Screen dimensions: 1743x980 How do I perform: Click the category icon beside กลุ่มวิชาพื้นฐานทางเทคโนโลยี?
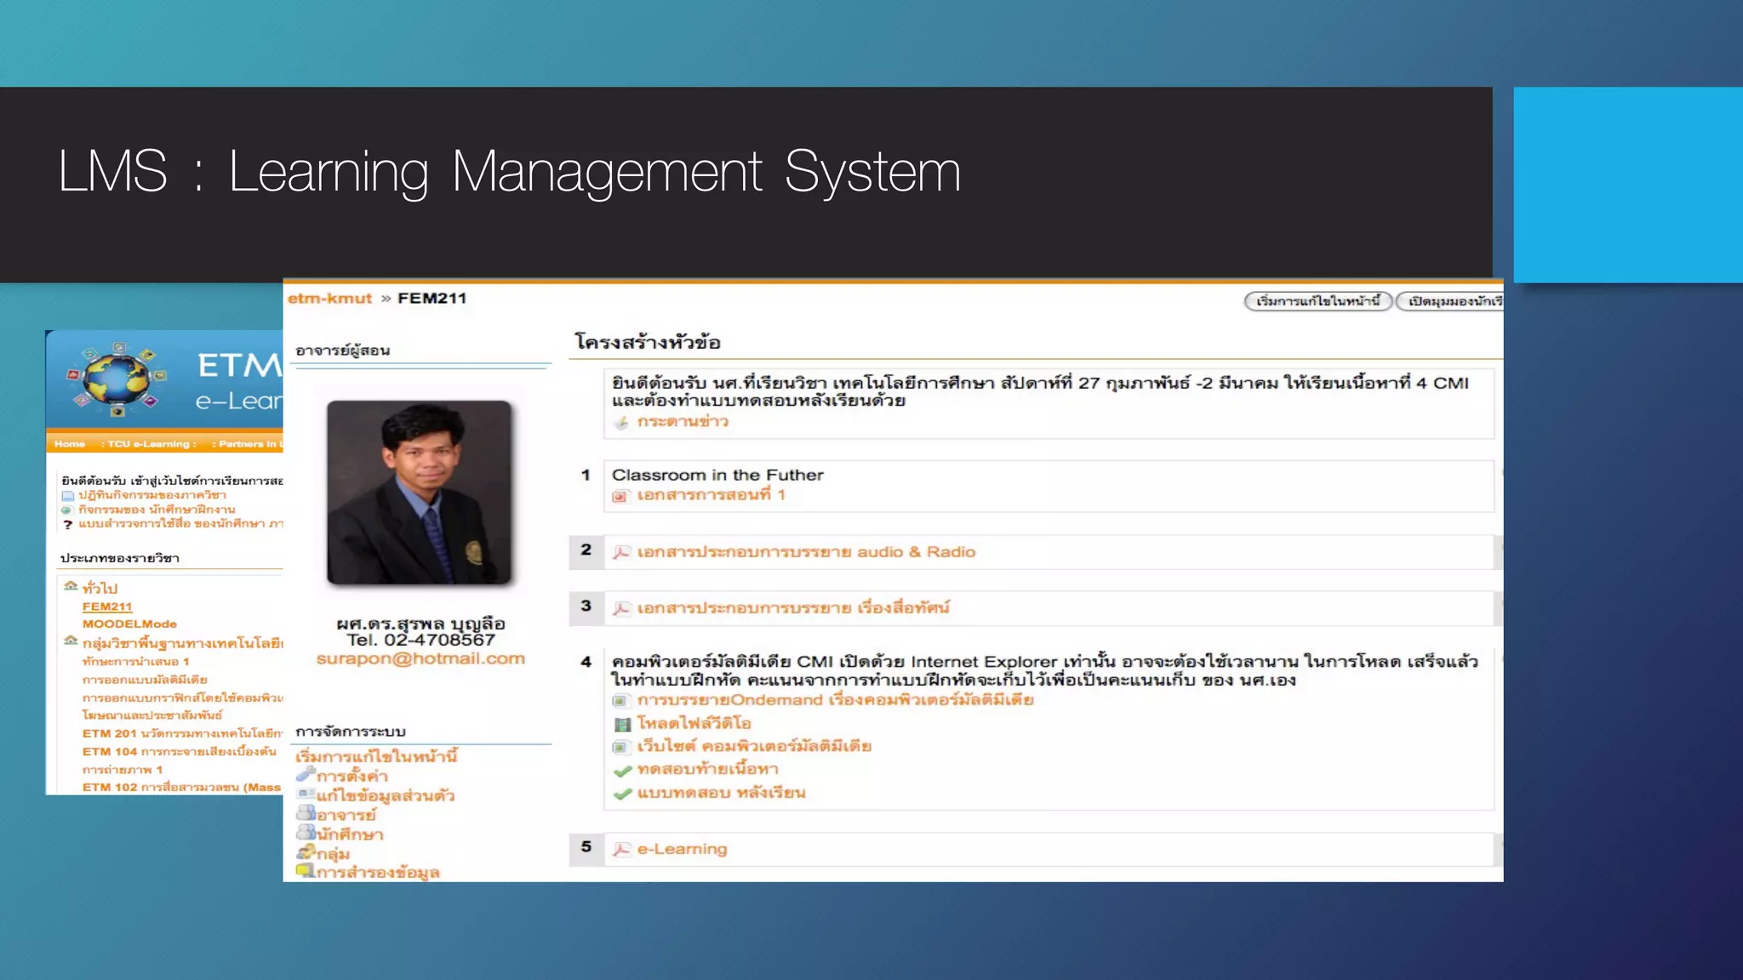click(71, 641)
